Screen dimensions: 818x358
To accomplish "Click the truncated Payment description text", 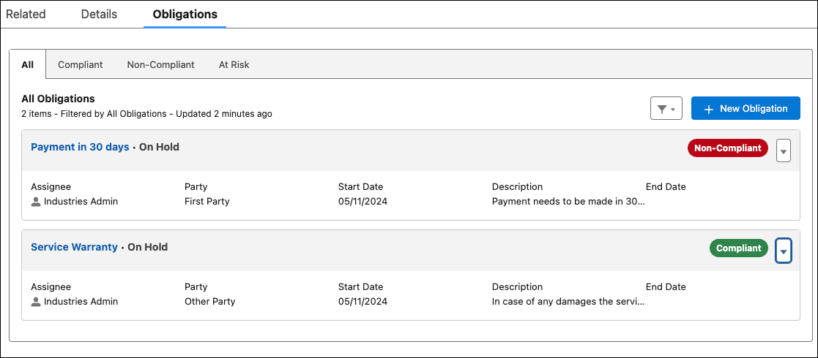I will click(569, 201).
